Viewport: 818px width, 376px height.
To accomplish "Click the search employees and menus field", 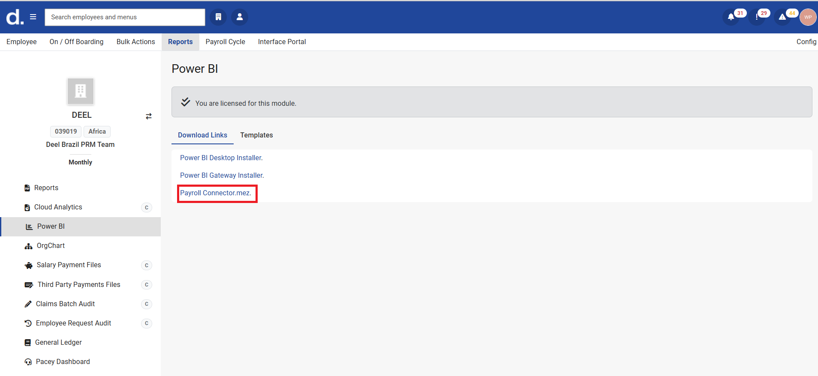I will click(125, 17).
